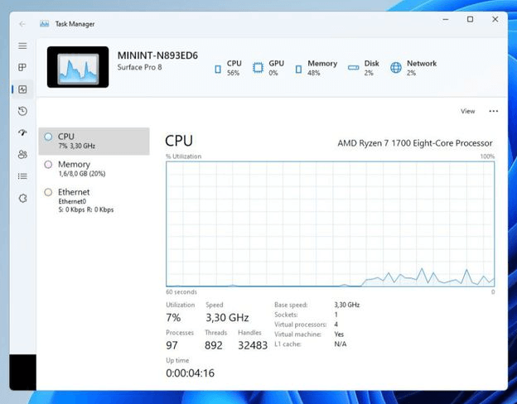Screen dimensions: 517x404
Task: Click the Surface Pro 8 label
Action: tap(139, 67)
